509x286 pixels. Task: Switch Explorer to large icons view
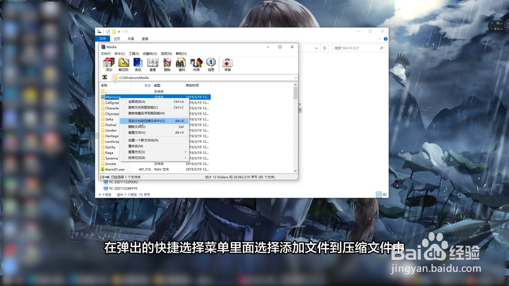pyautogui.click(x=385, y=194)
